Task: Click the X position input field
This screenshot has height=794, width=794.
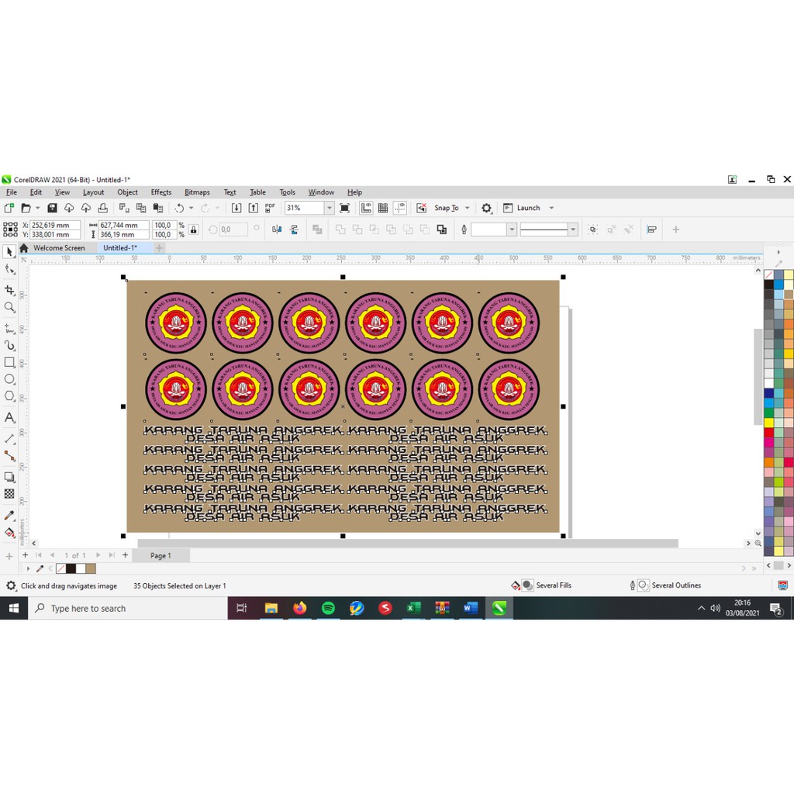Action: [x=55, y=226]
